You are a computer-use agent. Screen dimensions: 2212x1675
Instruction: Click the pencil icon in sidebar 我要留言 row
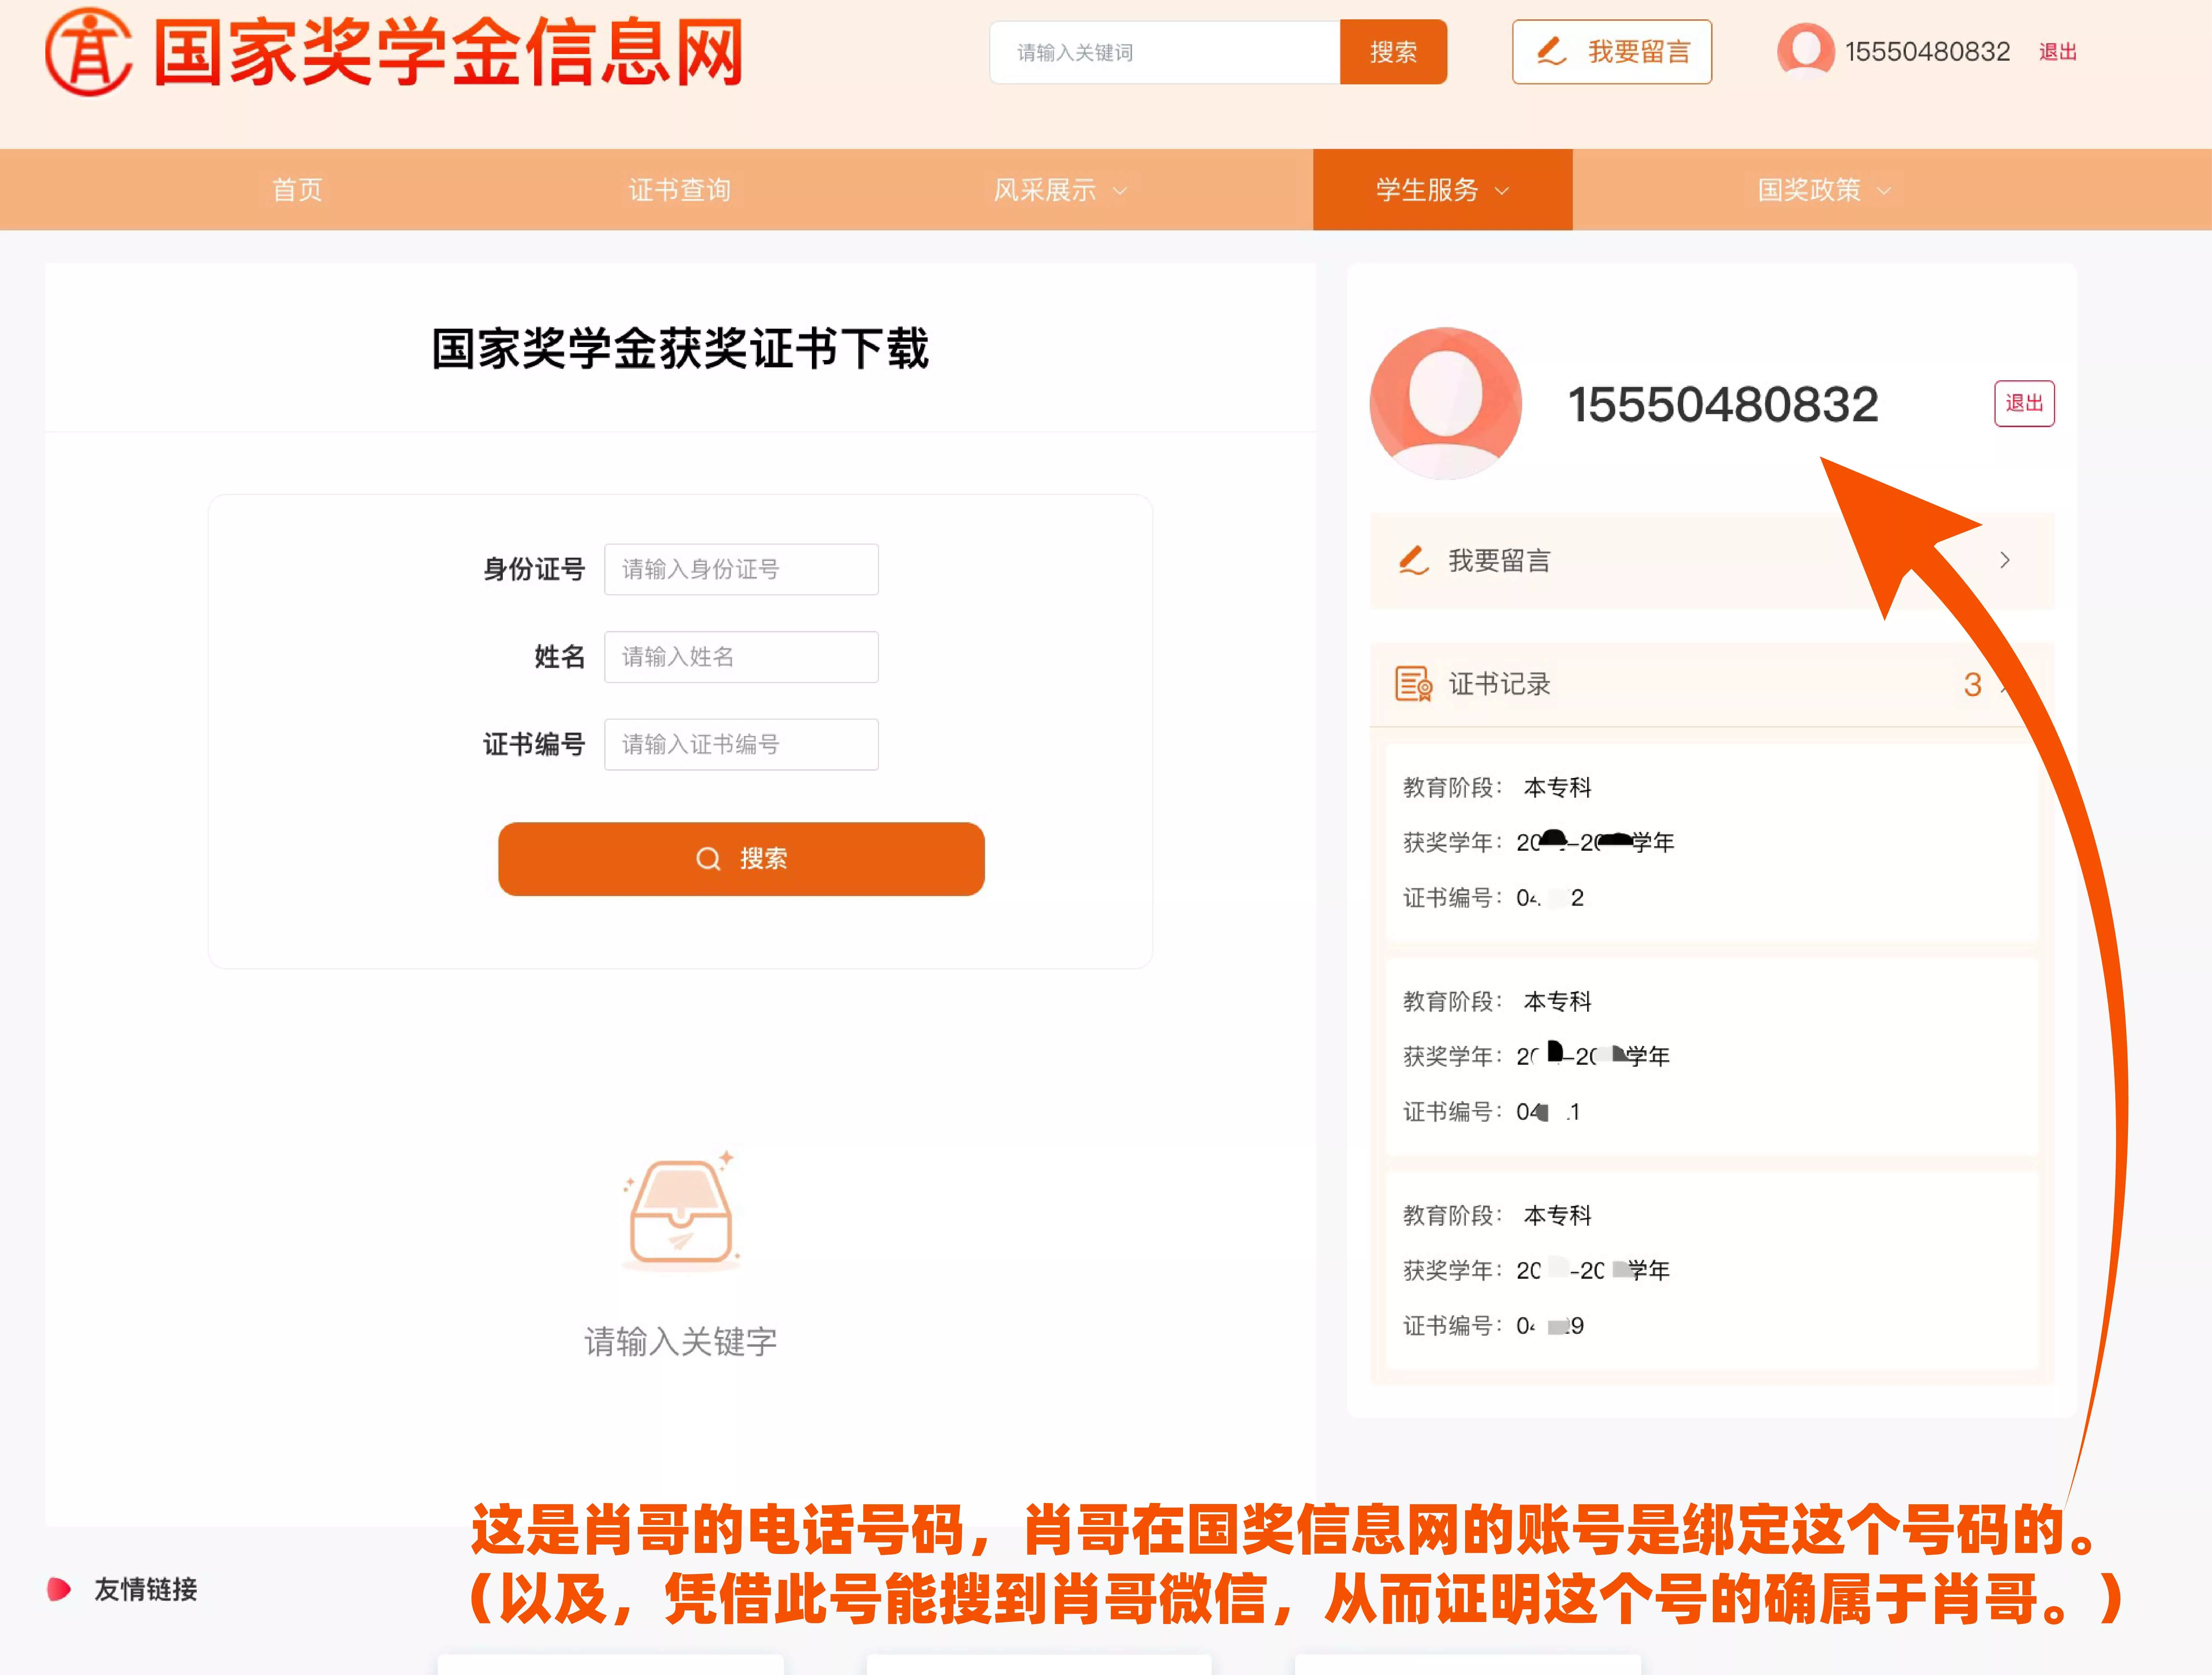tap(1413, 561)
